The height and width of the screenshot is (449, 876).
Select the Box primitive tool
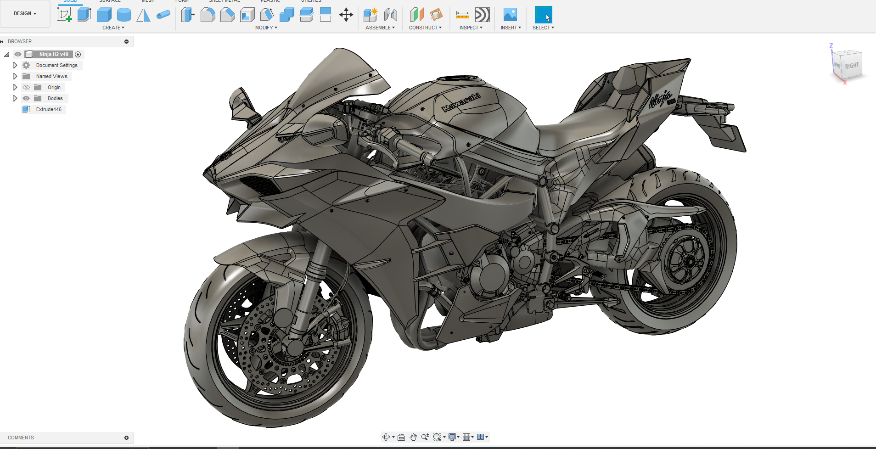click(104, 15)
